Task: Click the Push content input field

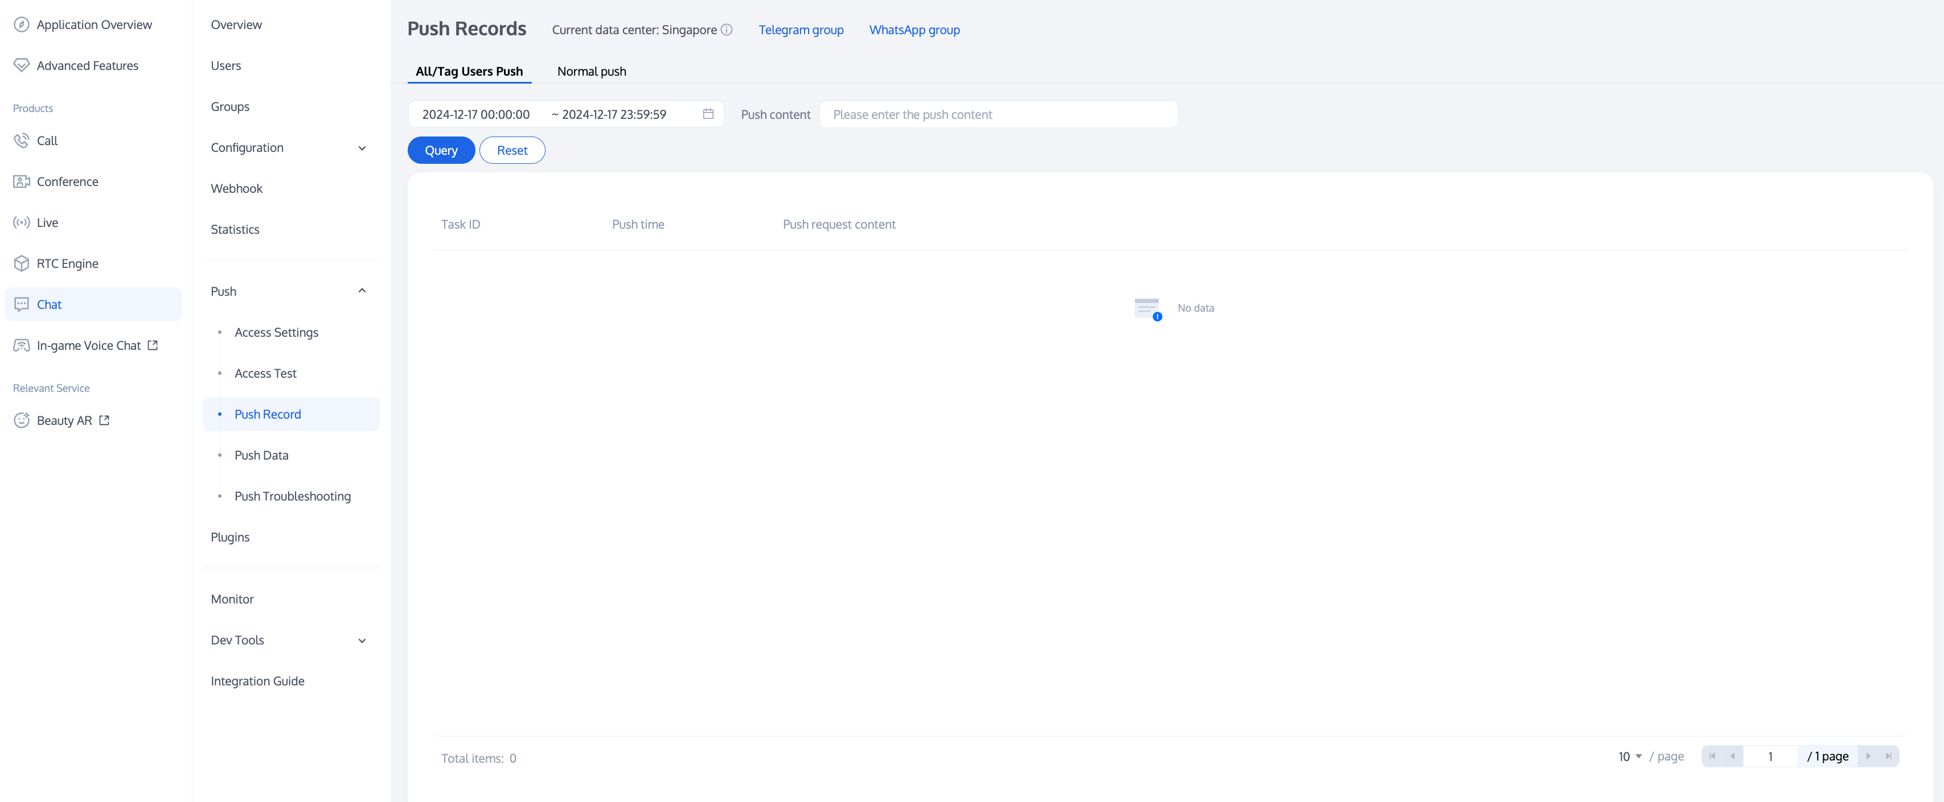Action: [x=998, y=114]
